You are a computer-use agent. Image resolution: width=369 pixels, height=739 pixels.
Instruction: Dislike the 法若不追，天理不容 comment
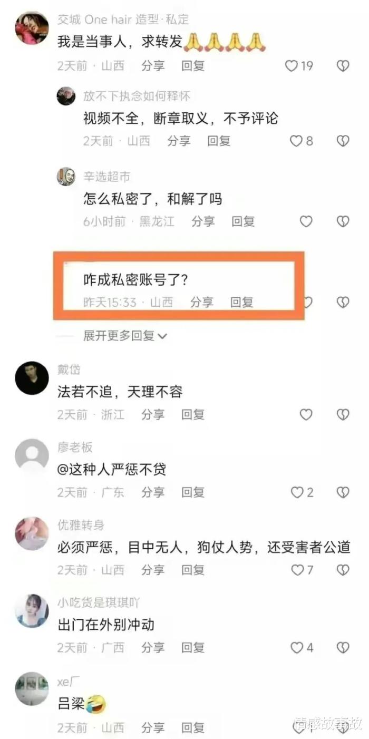coord(343,415)
